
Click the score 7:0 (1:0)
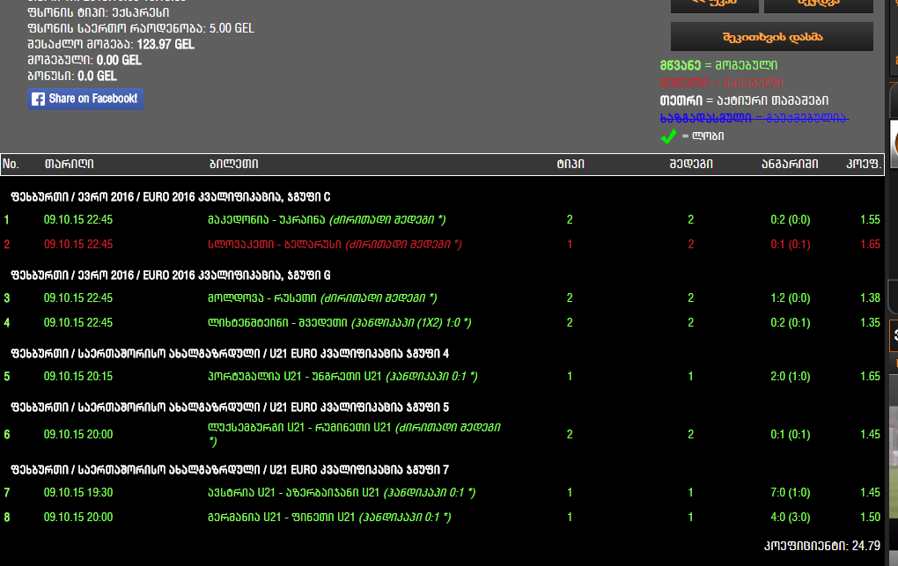pos(791,492)
